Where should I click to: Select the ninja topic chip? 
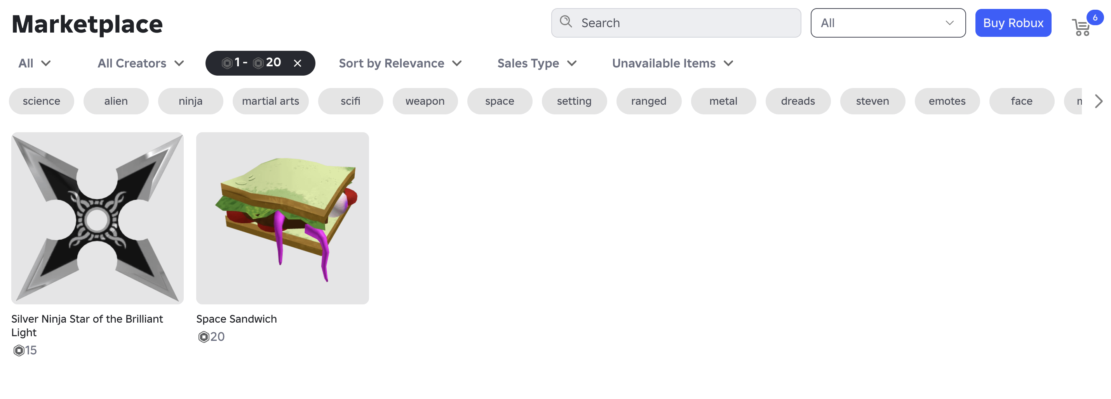point(190,101)
